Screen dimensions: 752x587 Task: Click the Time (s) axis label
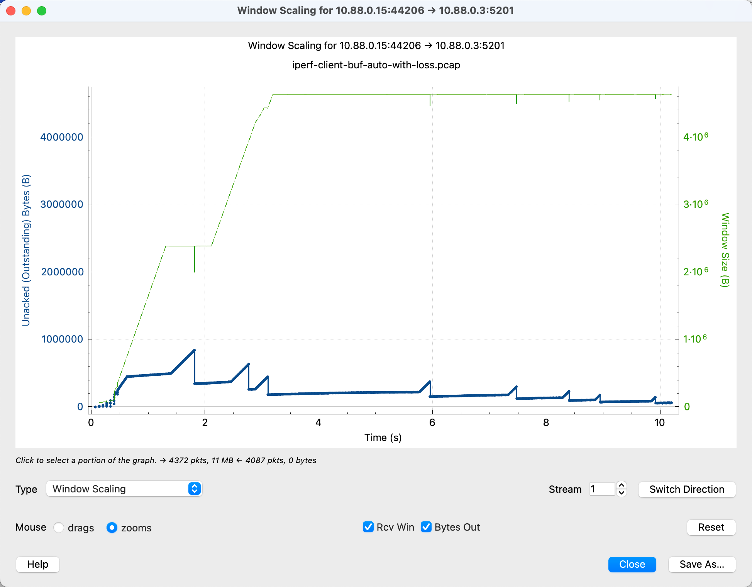383,438
